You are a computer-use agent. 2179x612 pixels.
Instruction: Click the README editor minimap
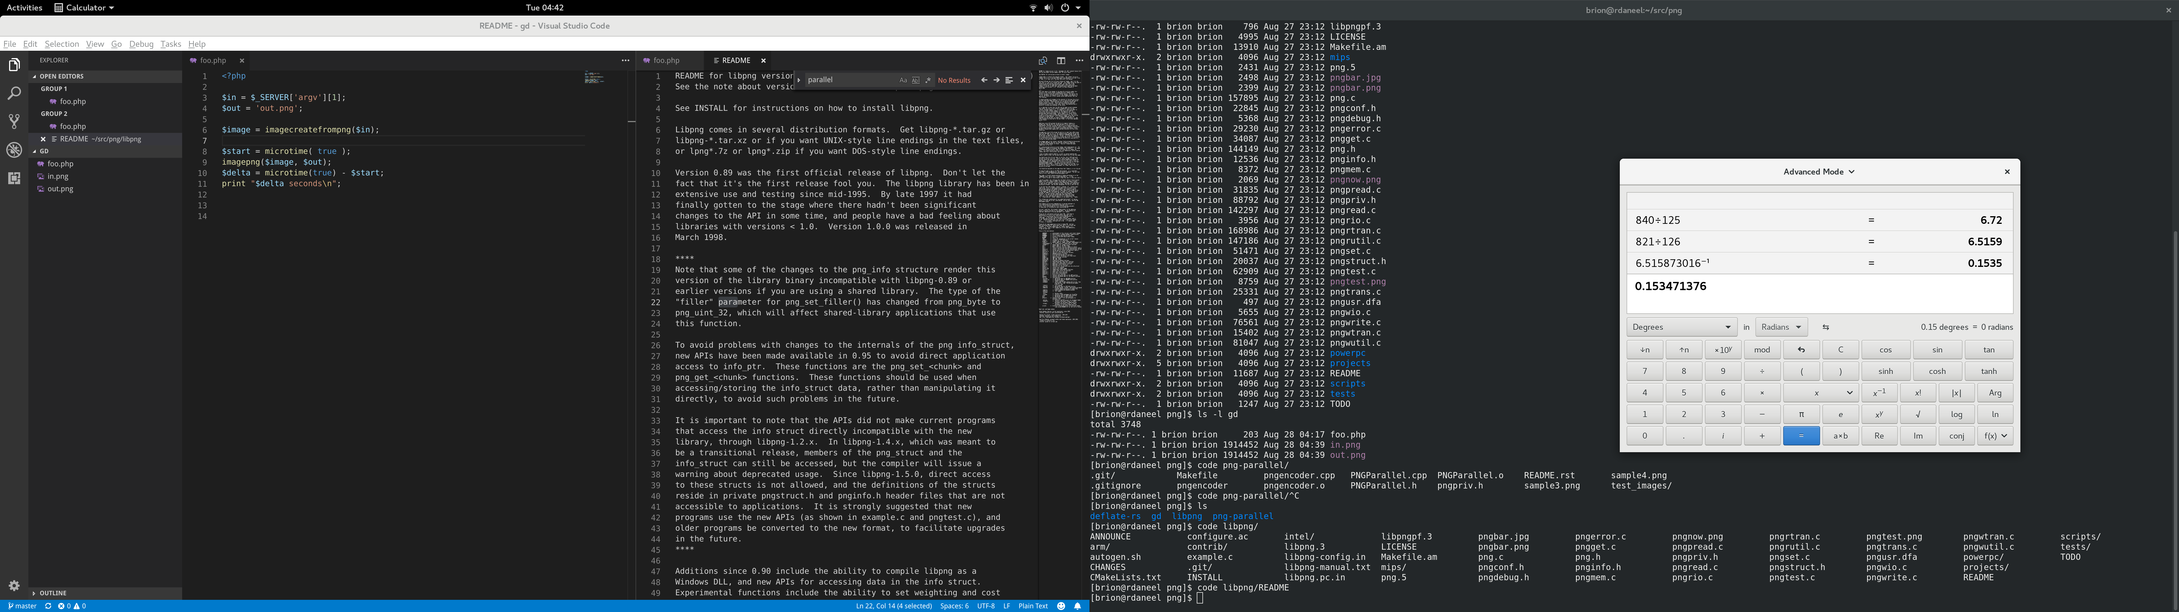[1059, 194]
